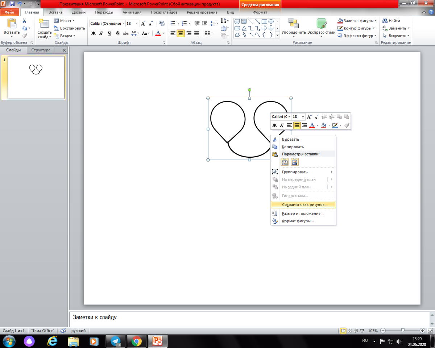This screenshot has width=435, height=348.
Task: Toggle Italic (К) in ribbon font group
Action: pyautogui.click(x=101, y=33)
